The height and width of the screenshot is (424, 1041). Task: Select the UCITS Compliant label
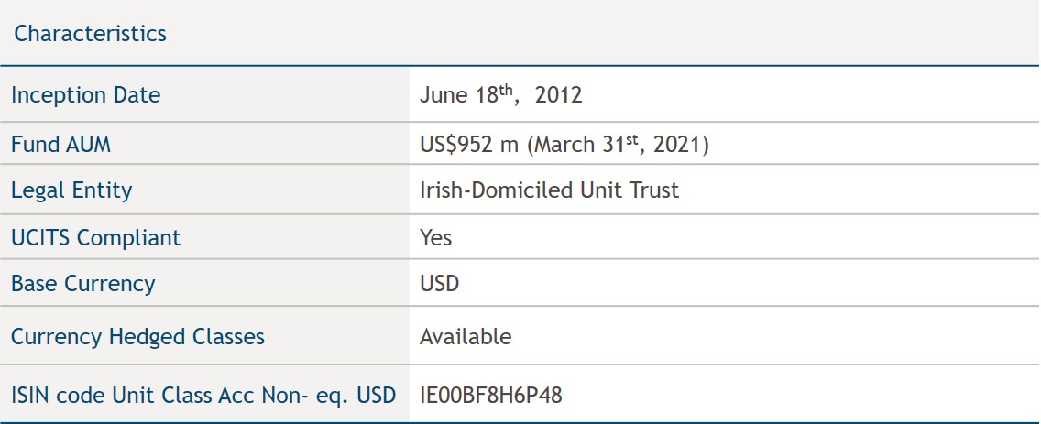(x=95, y=237)
